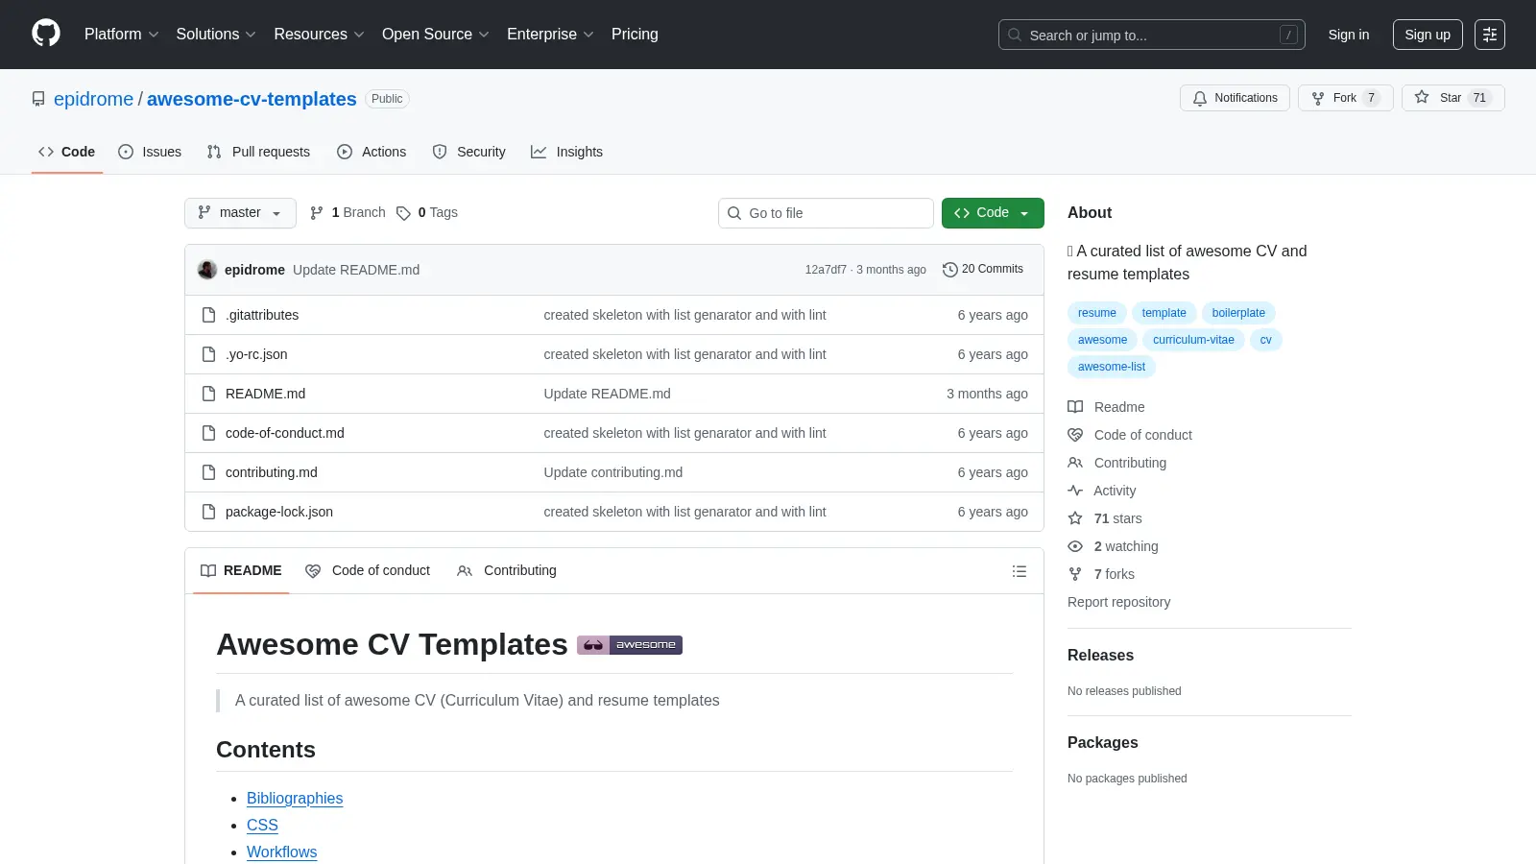
Task: Expand the Enterprise menu
Action: pos(550,35)
